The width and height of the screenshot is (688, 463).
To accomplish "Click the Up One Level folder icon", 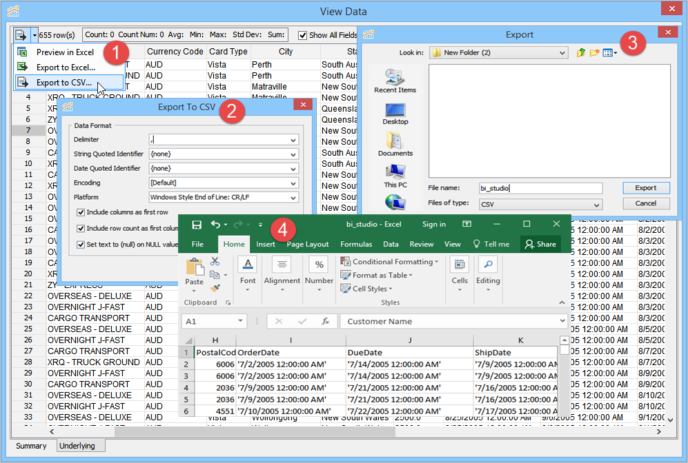I will click(x=580, y=52).
